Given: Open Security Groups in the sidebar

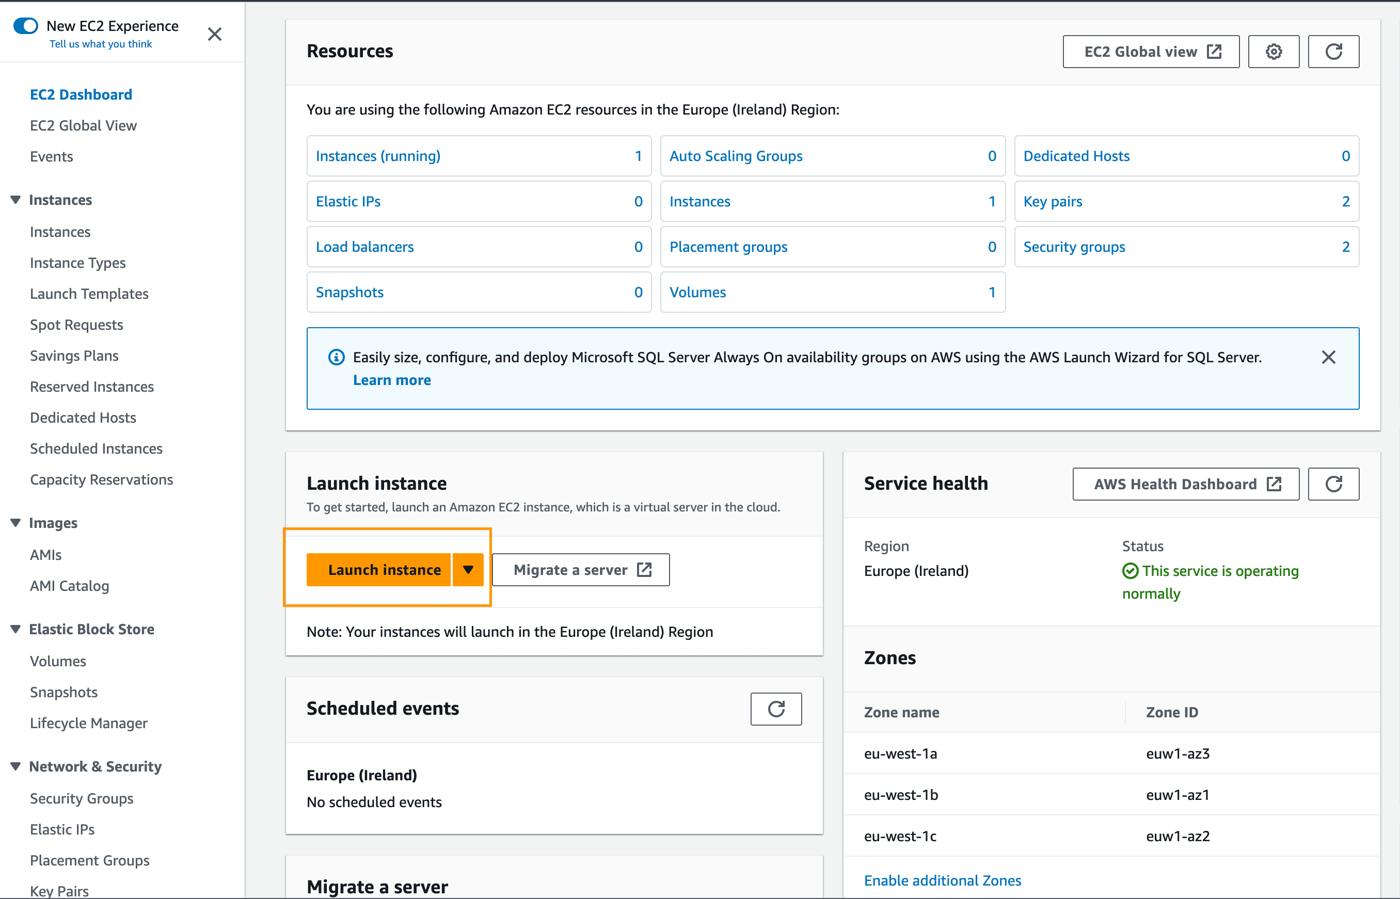Looking at the screenshot, I should coord(82,798).
